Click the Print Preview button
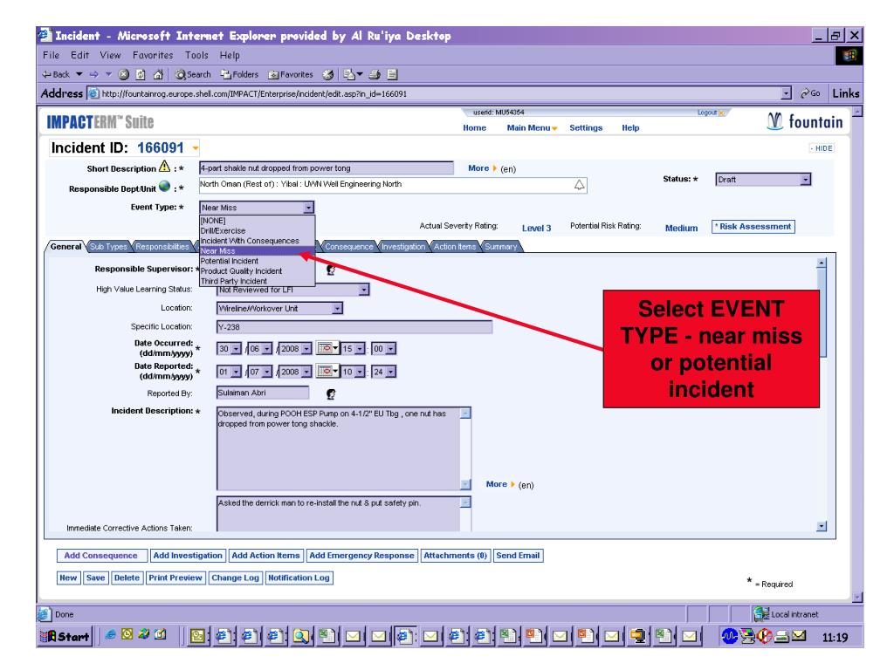Viewport: 894px width, 670px height. coord(175,578)
